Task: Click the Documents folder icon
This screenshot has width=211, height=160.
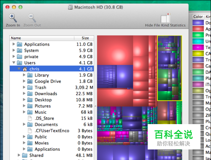Action: [x=30, y=125]
